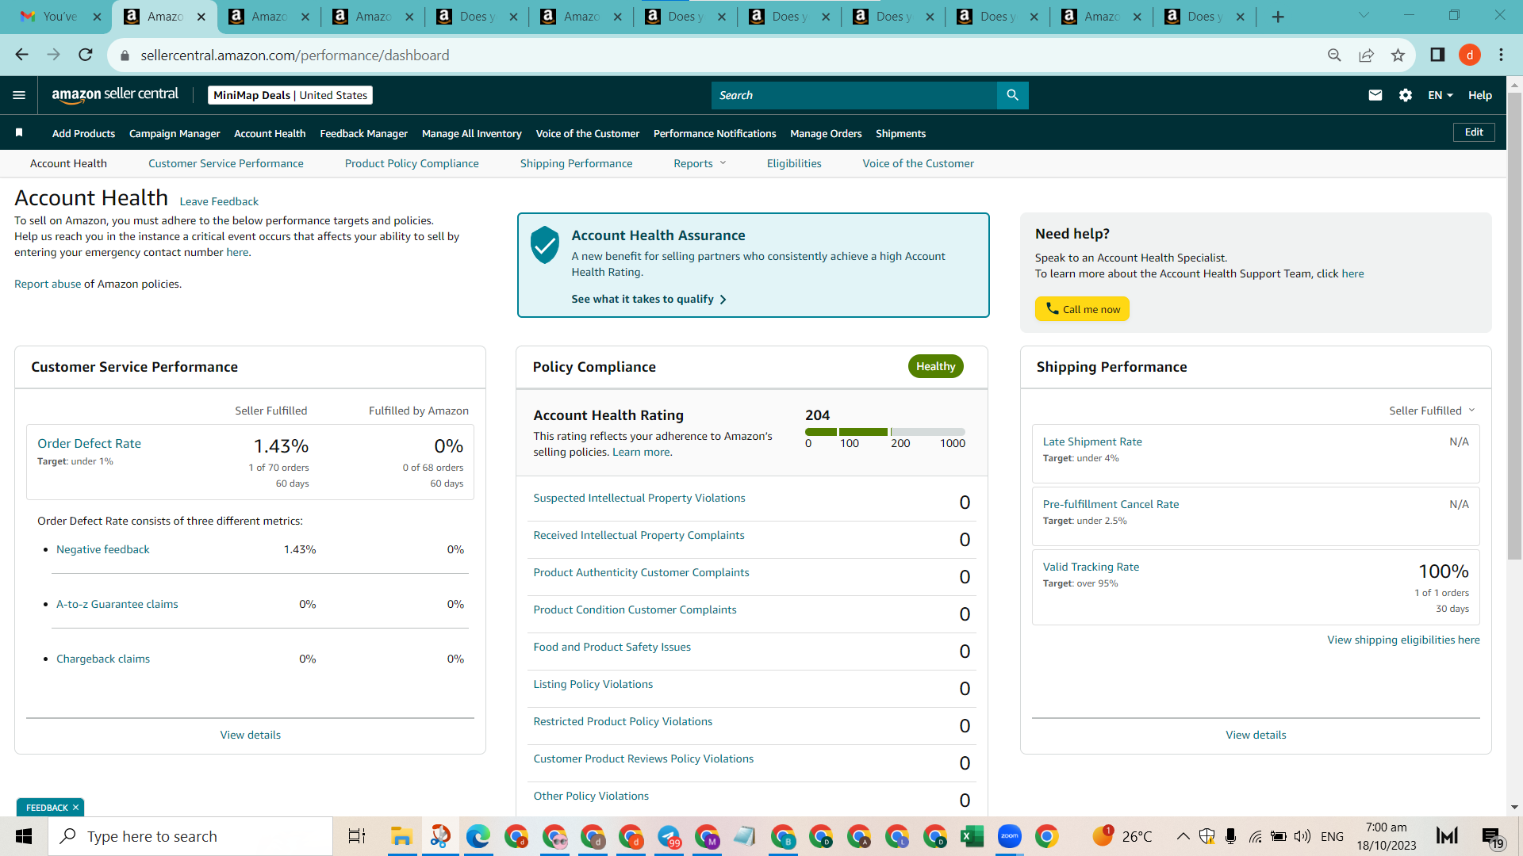Click the bookmark flag icon
1523x856 pixels.
coord(19,132)
